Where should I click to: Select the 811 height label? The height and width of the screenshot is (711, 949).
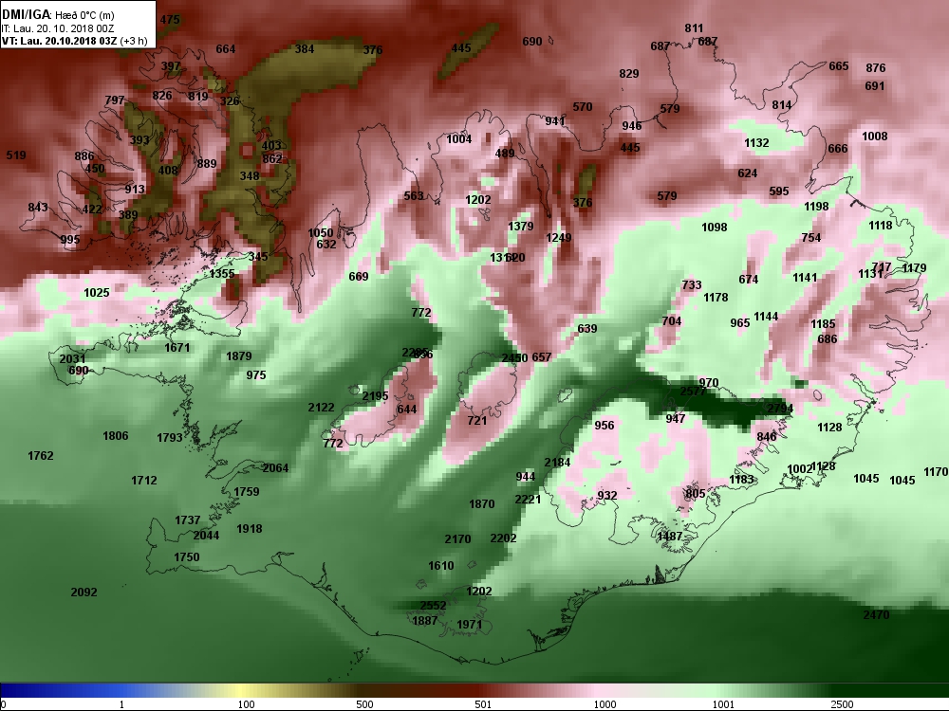(695, 28)
